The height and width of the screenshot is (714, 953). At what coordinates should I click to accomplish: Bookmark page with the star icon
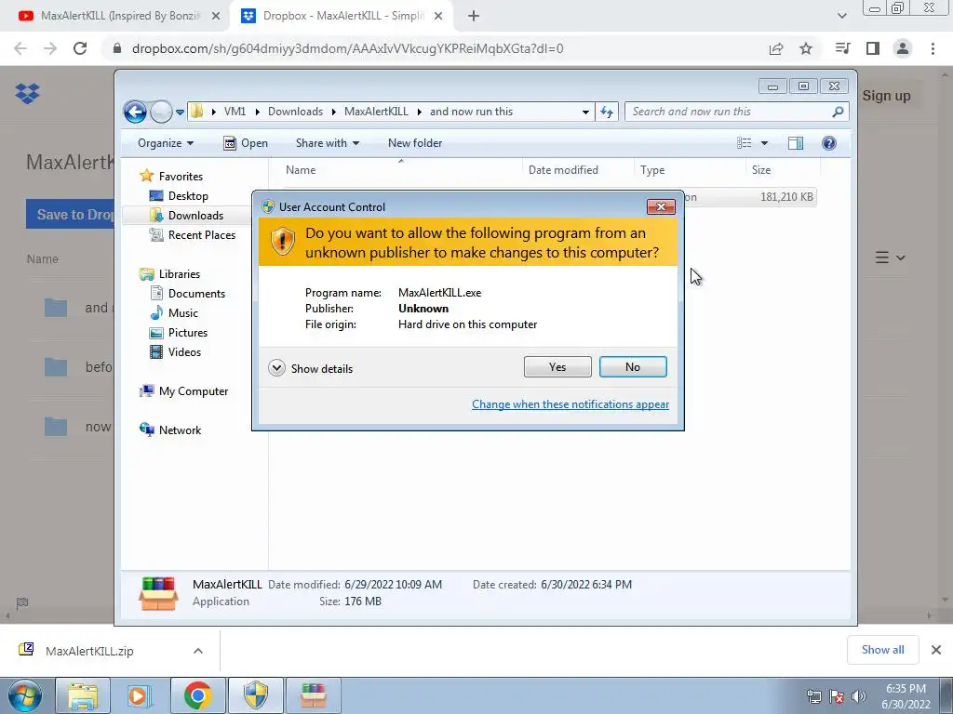pyautogui.click(x=806, y=48)
